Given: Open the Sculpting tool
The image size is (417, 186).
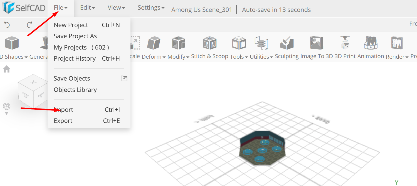Looking at the screenshot, I should [x=287, y=48].
